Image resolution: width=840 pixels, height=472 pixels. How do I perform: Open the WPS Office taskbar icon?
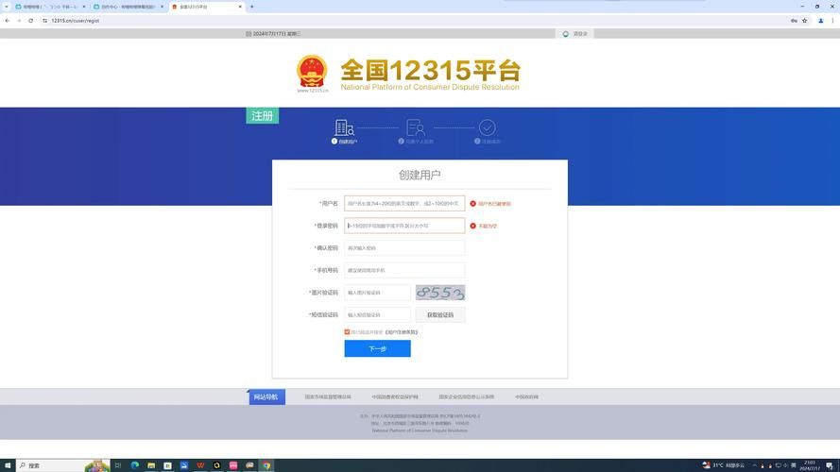pyautogui.click(x=200, y=465)
